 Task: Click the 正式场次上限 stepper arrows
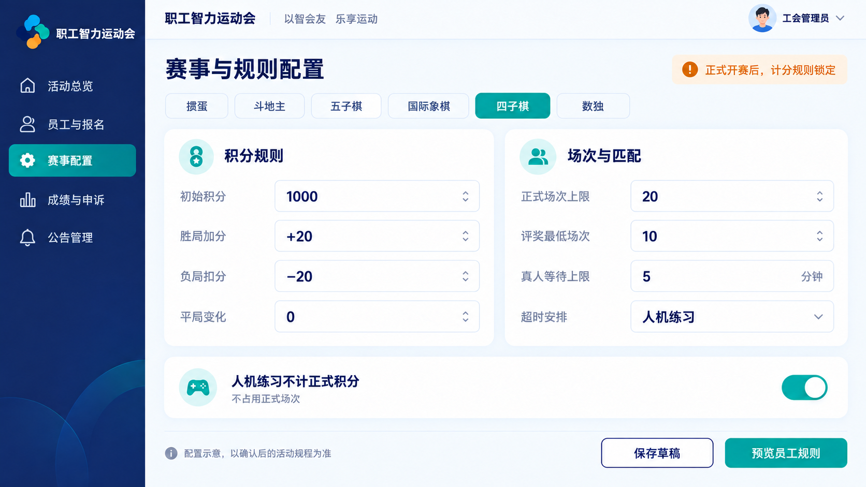point(819,196)
